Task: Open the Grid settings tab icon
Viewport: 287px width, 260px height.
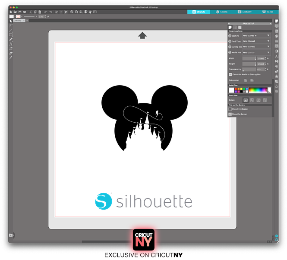Action: click(x=235, y=28)
